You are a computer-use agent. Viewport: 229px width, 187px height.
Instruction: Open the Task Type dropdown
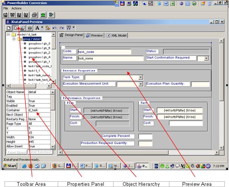point(141,78)
